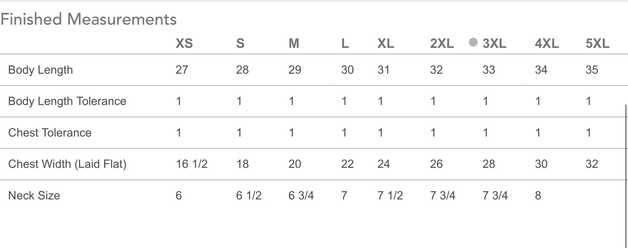
Task: Click the Chest Width (Laid Flat) label
Action: click(67, 164)
